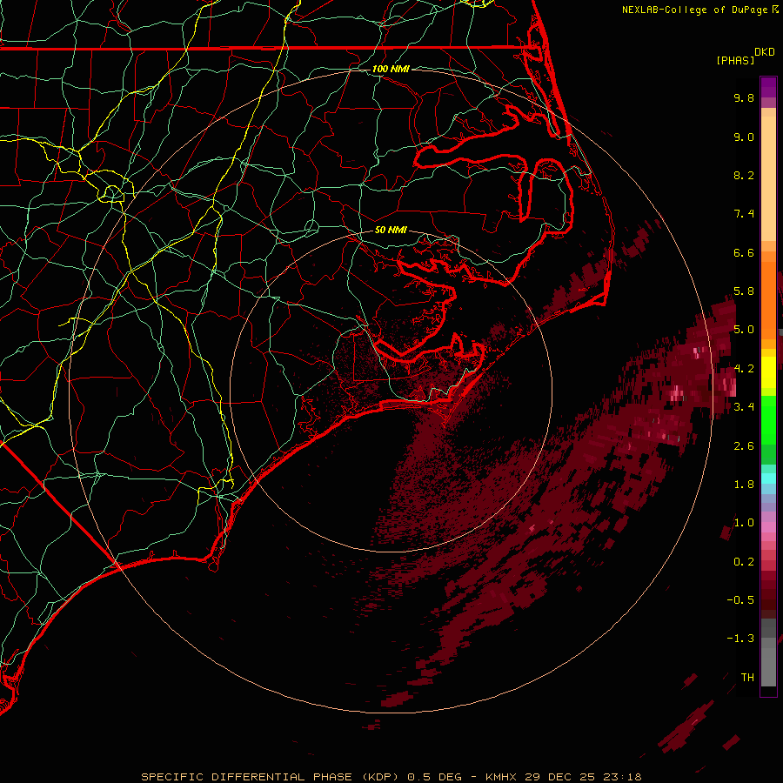Image resolution: width=783 pixels, height=783 pixels.
Task: Select the 9.8 value on the scale
Action: pyautogui.click(x=744, y=97)
